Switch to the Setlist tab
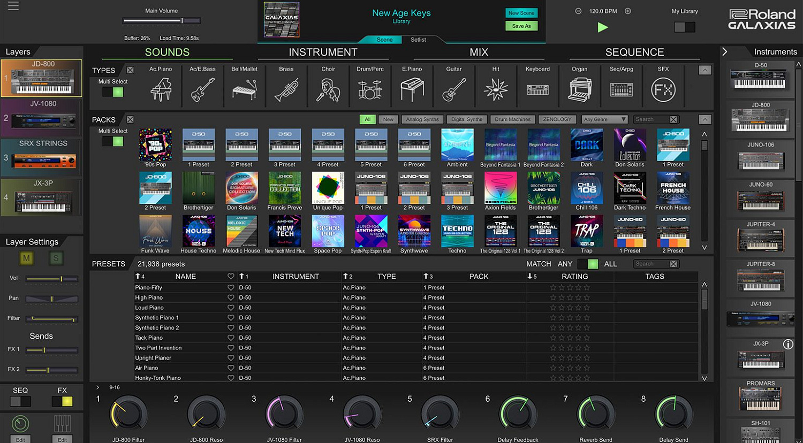Image resolution: width=803 pixels, height=443 pixels. tap(418, 40)
